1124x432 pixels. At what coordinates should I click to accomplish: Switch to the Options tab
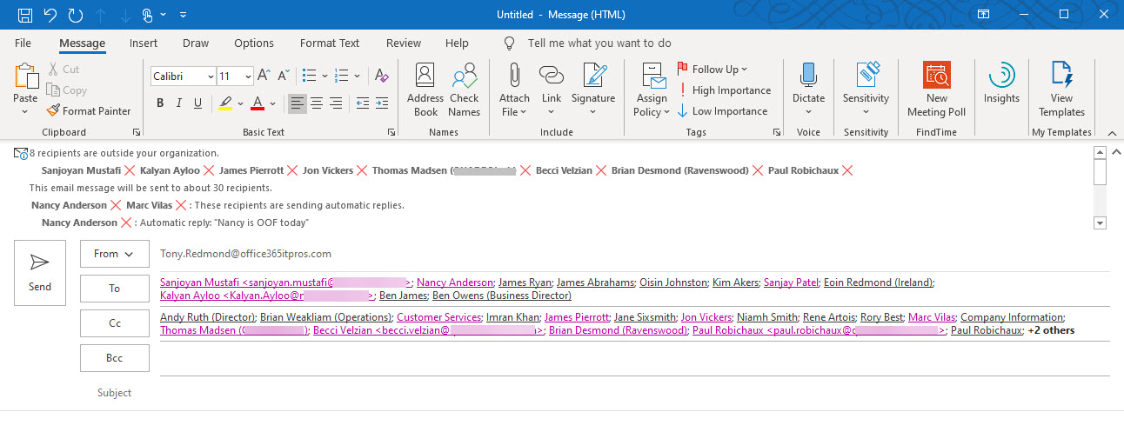(254, 43)
